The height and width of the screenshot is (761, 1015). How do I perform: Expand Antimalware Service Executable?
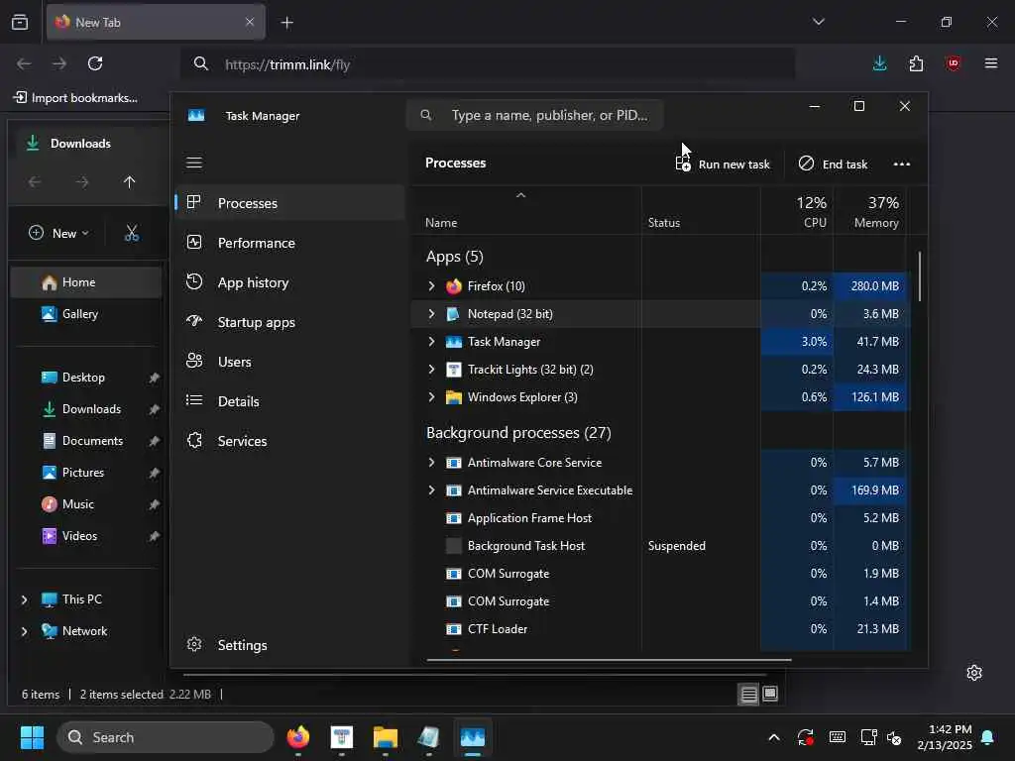click(x=432, y=490)
